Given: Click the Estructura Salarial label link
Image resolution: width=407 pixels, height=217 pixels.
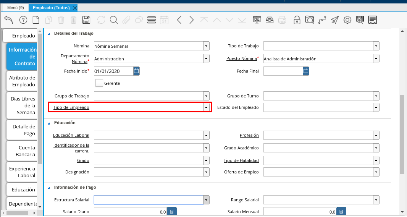Looking at the screenshot, I should [72, 200].
